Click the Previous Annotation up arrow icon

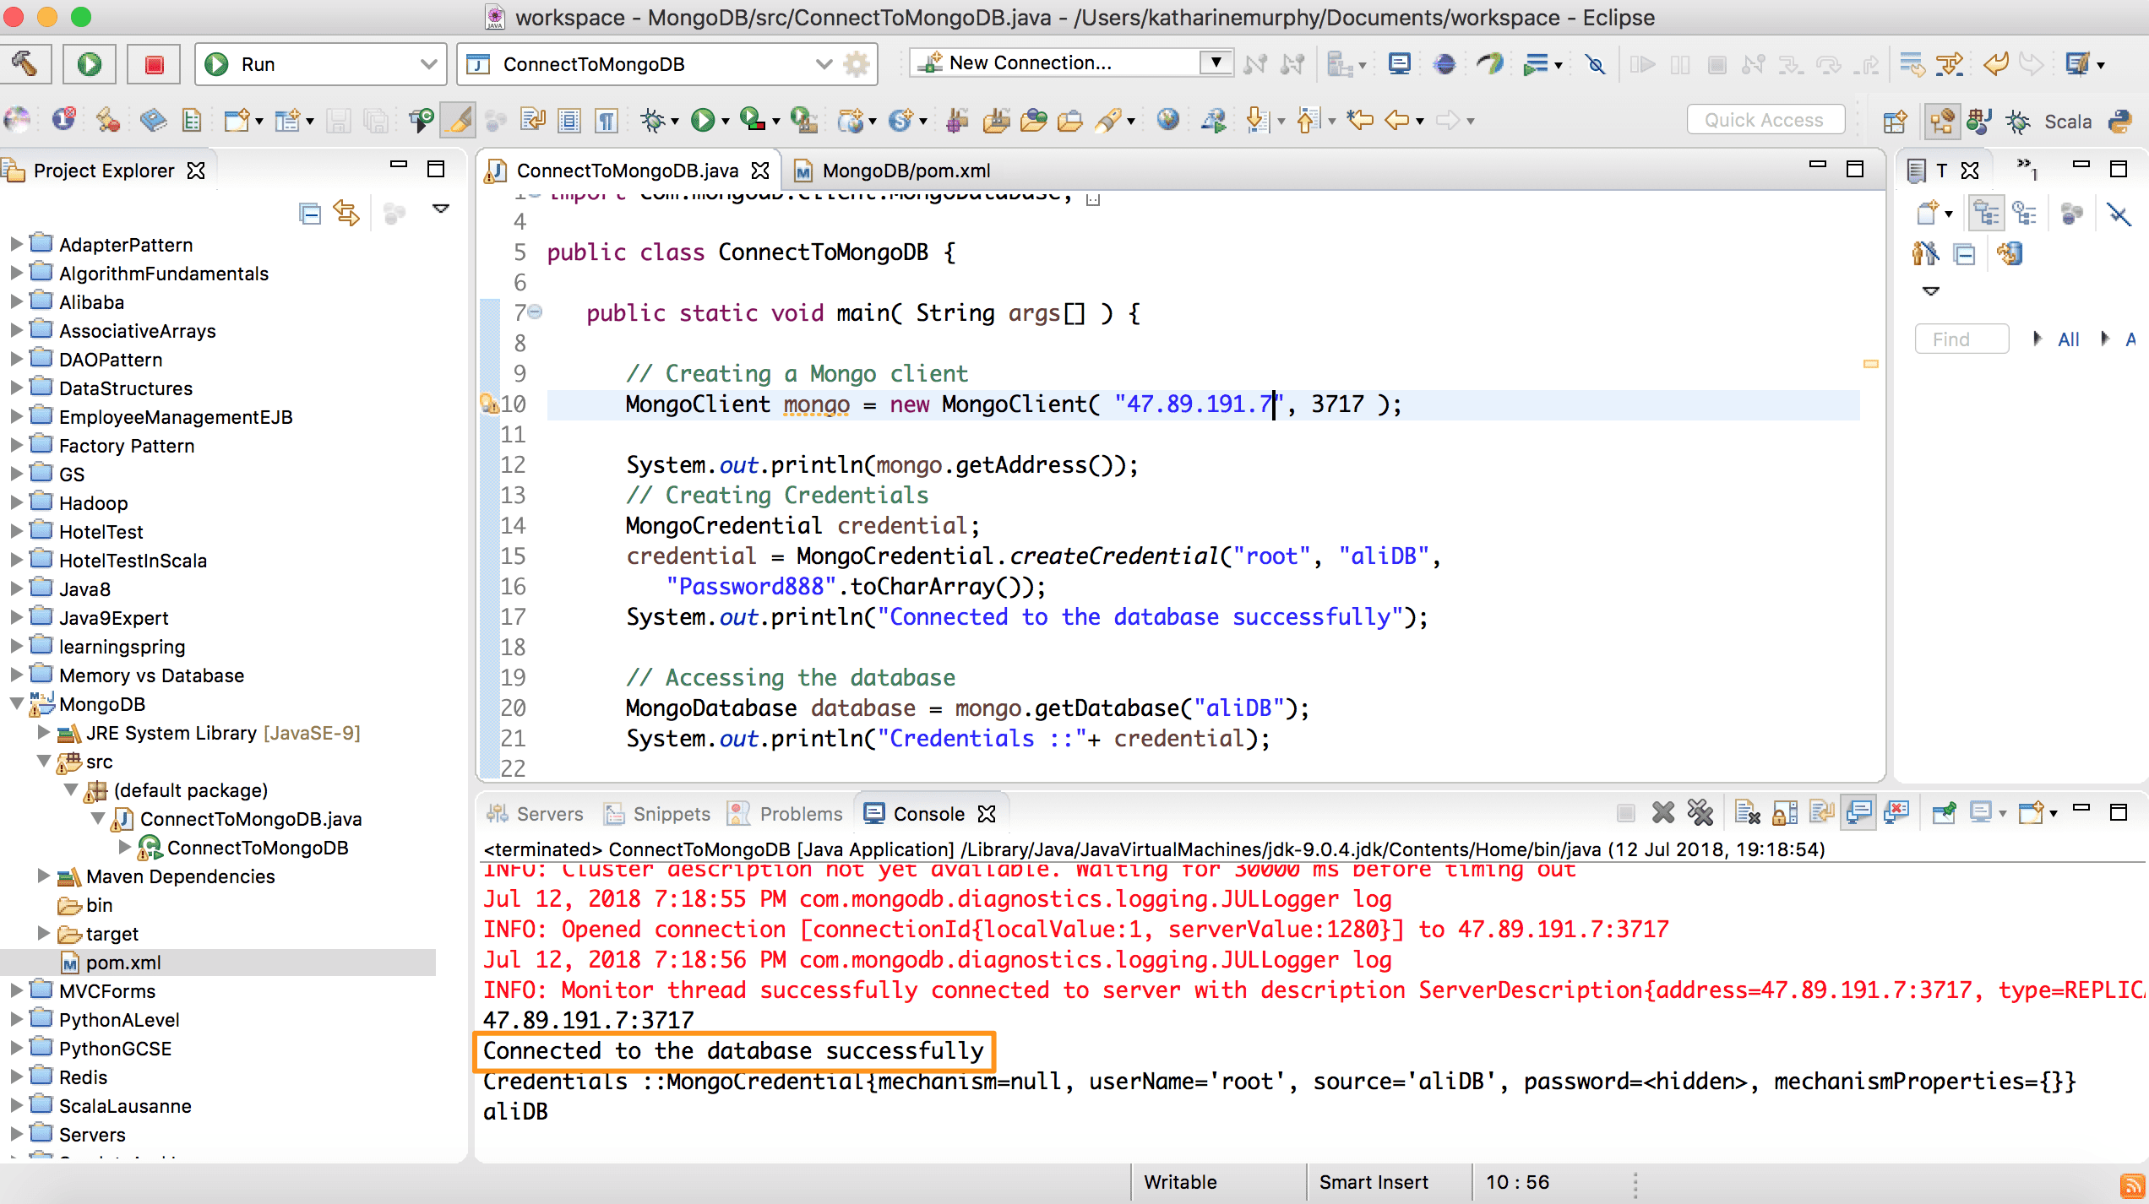click(x=1308, y=121)
